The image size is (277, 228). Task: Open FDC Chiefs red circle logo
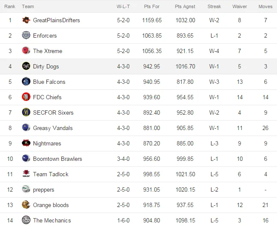point(26,97)
